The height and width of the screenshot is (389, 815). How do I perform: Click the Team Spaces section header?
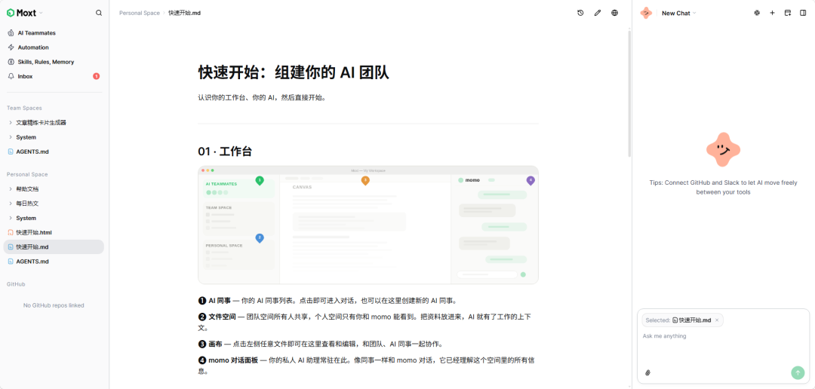pyautogui.click(x=24, y=108)
